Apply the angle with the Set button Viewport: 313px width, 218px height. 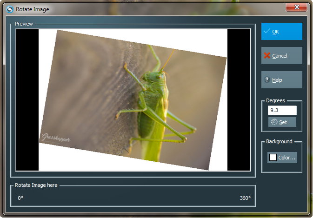(x=282, y=122)
